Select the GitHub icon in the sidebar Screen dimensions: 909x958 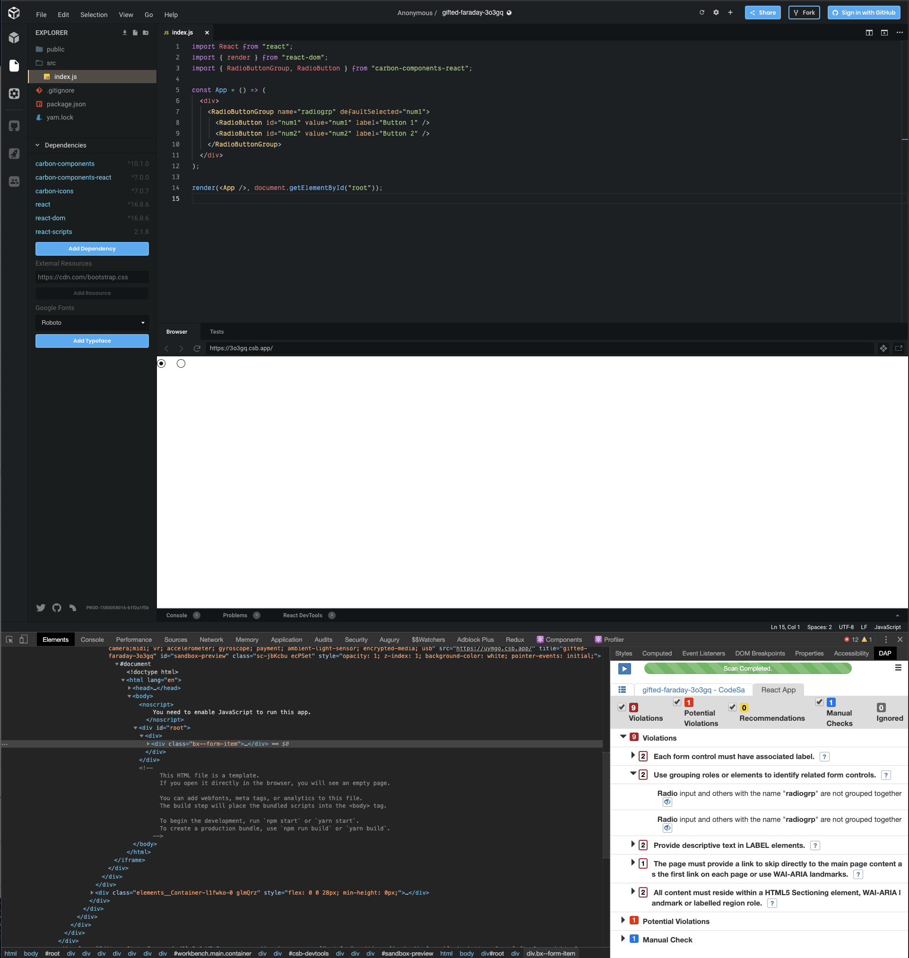pos(14,126)
